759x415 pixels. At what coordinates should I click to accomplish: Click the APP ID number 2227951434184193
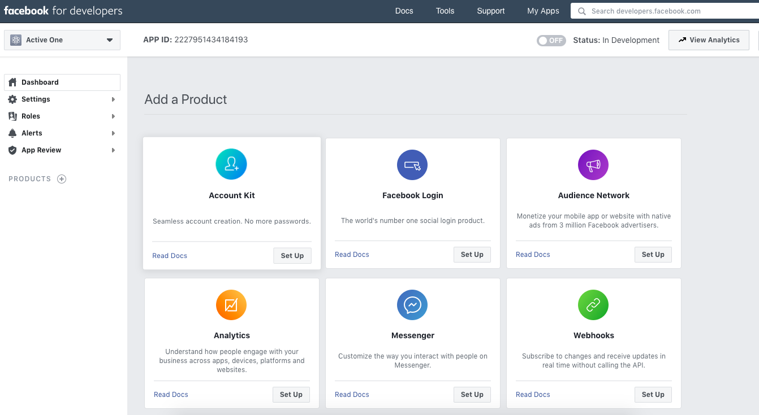[211, 40]
